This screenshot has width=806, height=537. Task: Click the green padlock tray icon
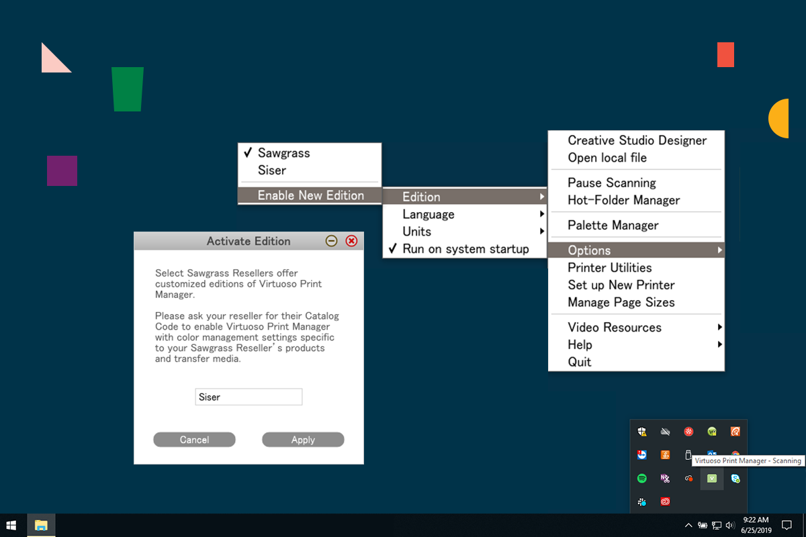click(x=712, y=432)
